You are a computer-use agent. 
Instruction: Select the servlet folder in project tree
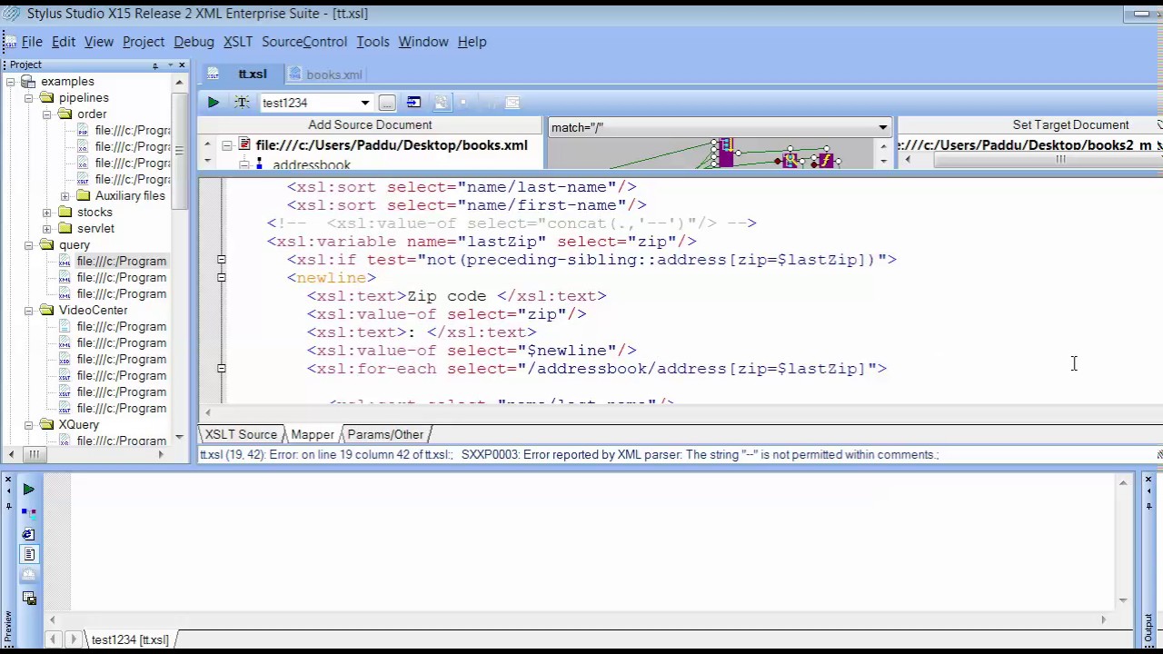pyautogui.click(x=95, y=229)
